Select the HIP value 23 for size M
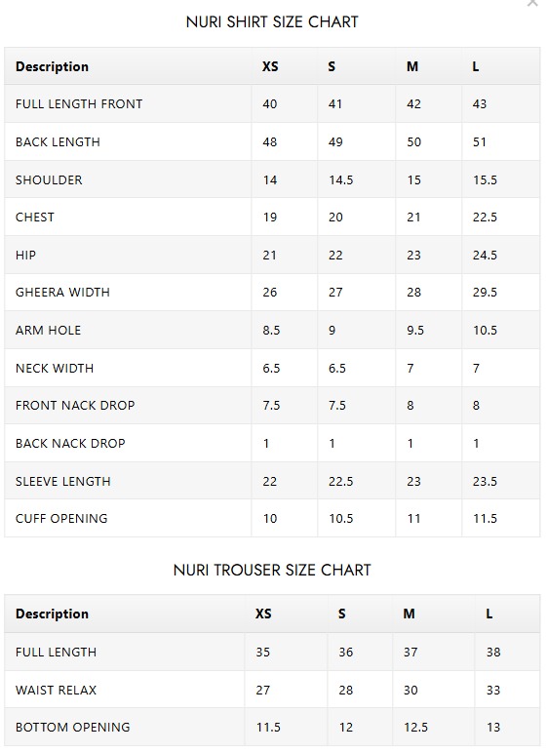 click(x=413, y=255)
